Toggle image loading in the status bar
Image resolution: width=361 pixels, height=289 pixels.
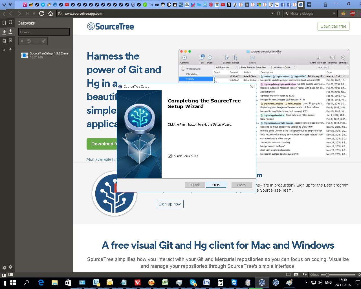[x=296, y=274]
